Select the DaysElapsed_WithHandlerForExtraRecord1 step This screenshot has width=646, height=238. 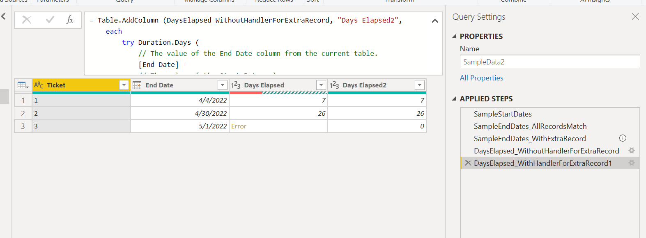550,163
